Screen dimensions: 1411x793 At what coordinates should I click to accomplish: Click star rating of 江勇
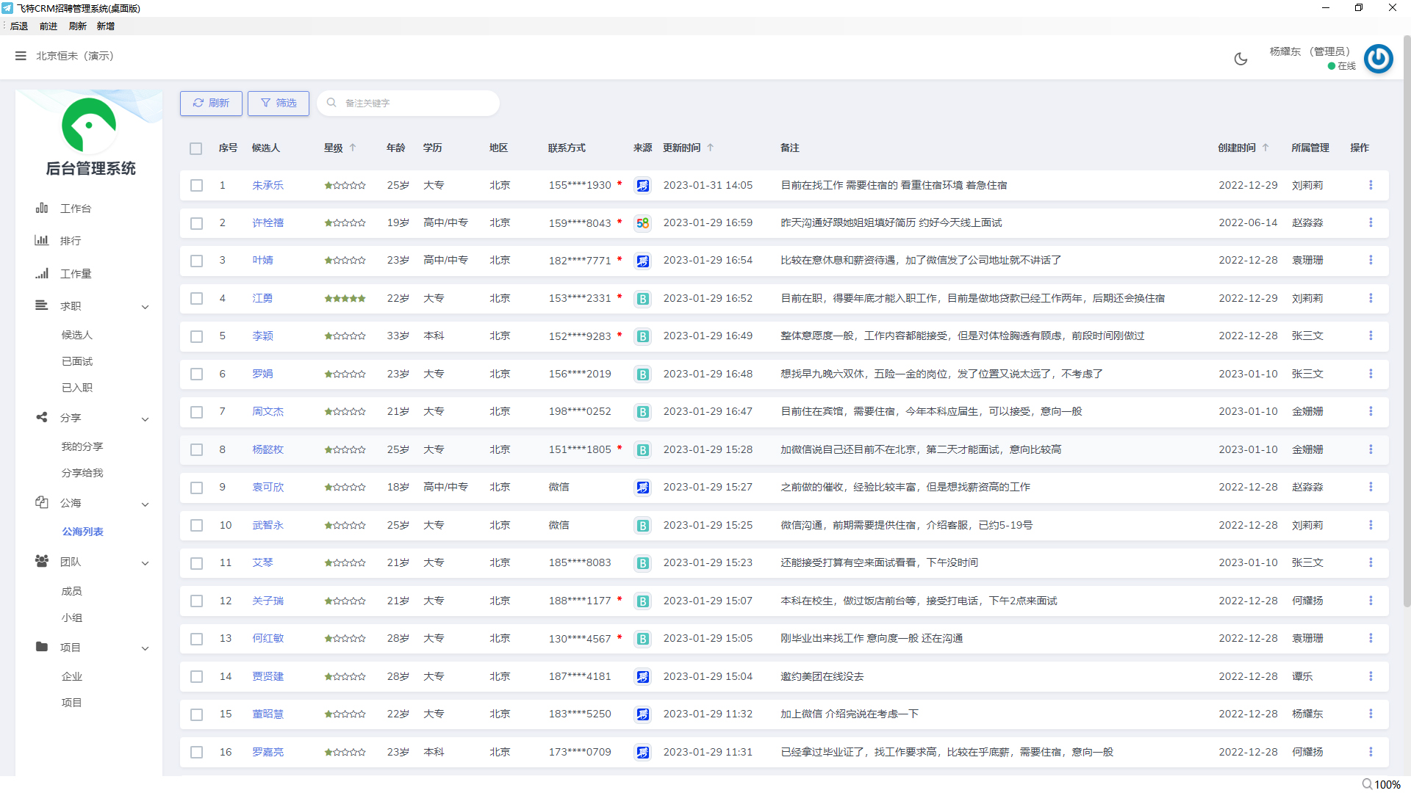pyautogui.click(x=345, y=299)
